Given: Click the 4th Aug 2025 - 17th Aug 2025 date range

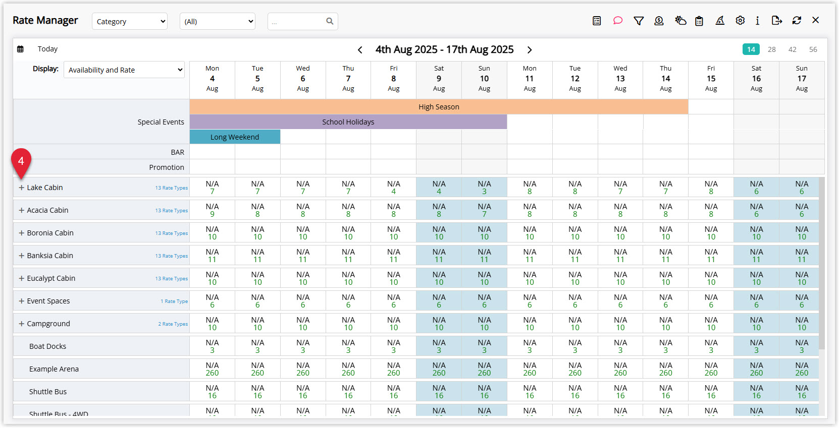Looking at the screenshot, I should tap(444, 49).
